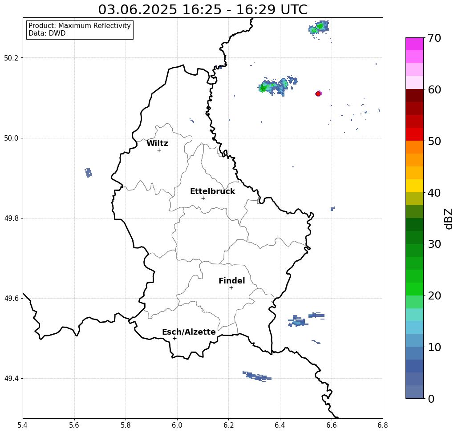Click the 'Product: Maximum Reflectivity' text
This screenshot has width=458, height=433.
click(79, 26)
